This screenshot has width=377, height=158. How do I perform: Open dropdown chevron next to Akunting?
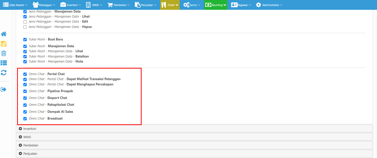click(x=225, y=5)
